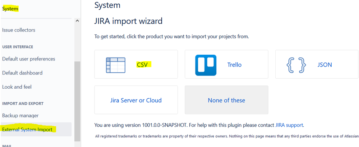The height and width of the screenshot is (147, 359).
Task: Click the Trello logo icon
Action: [x=206, y=65]
